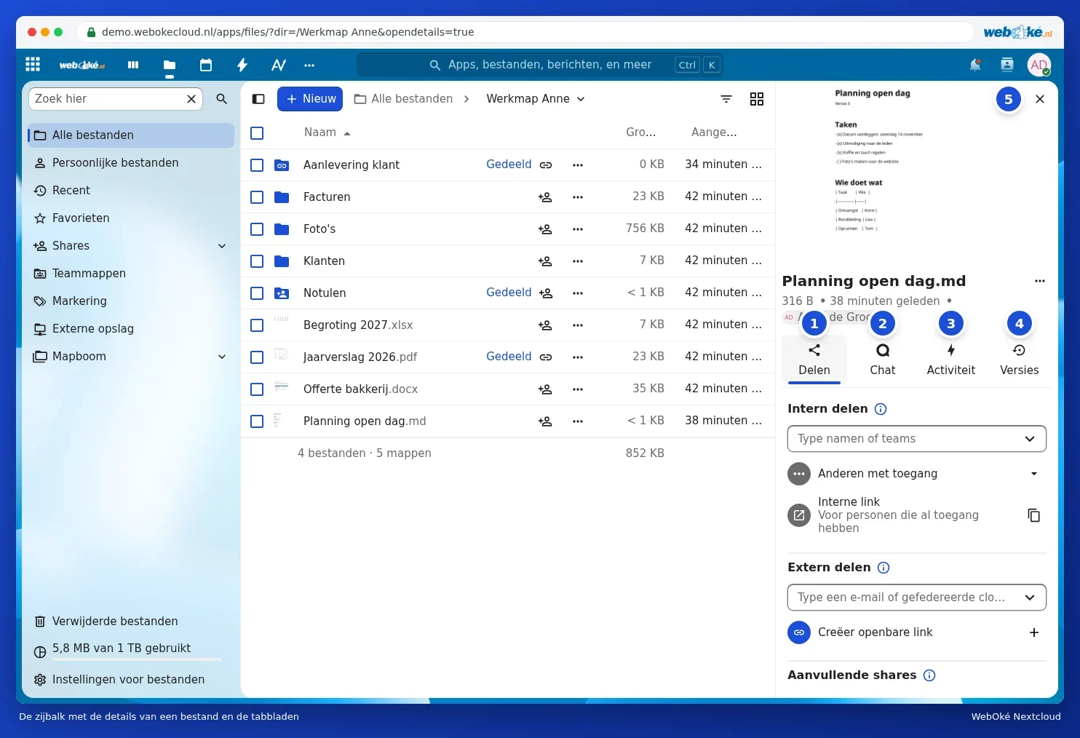Click plus icon next to Creëer openbare link
This screenshot has width=1080, height=738.
pyautogui.click(x=1034, y=632)
